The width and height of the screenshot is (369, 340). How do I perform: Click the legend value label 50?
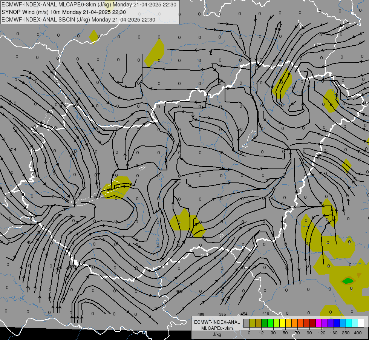pyautogui.click(x=285, y=333)
